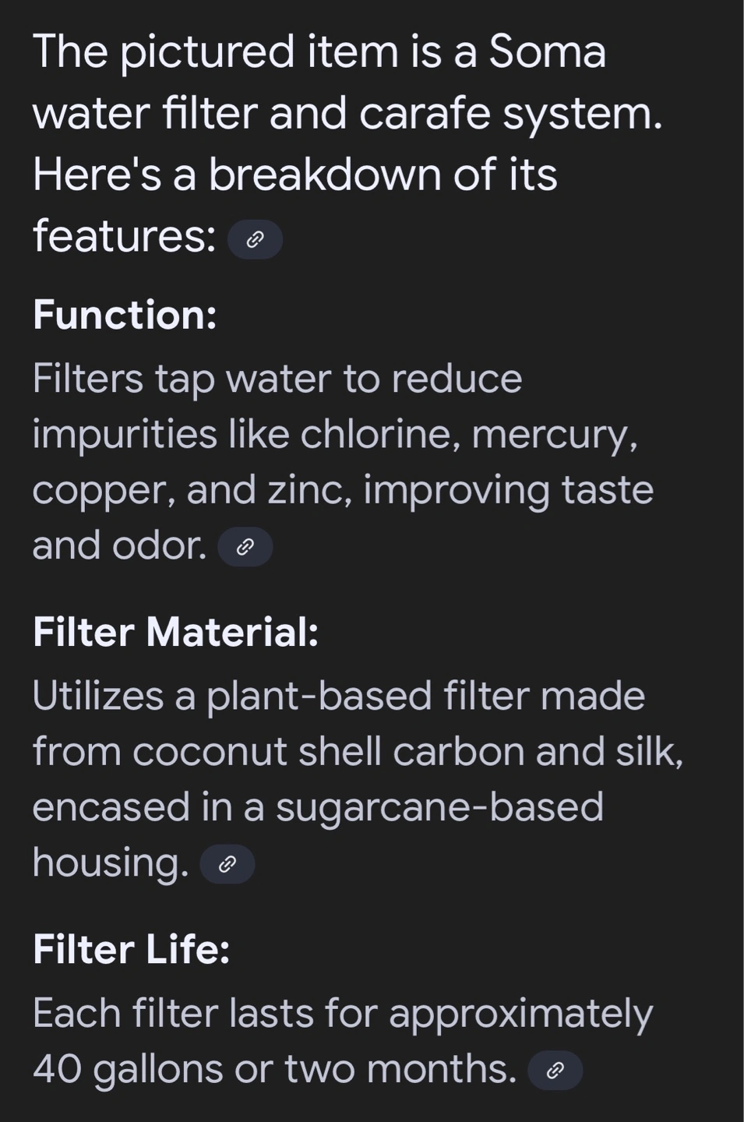Tap the line "Filters tap water to reduce"

coord(277,379)
